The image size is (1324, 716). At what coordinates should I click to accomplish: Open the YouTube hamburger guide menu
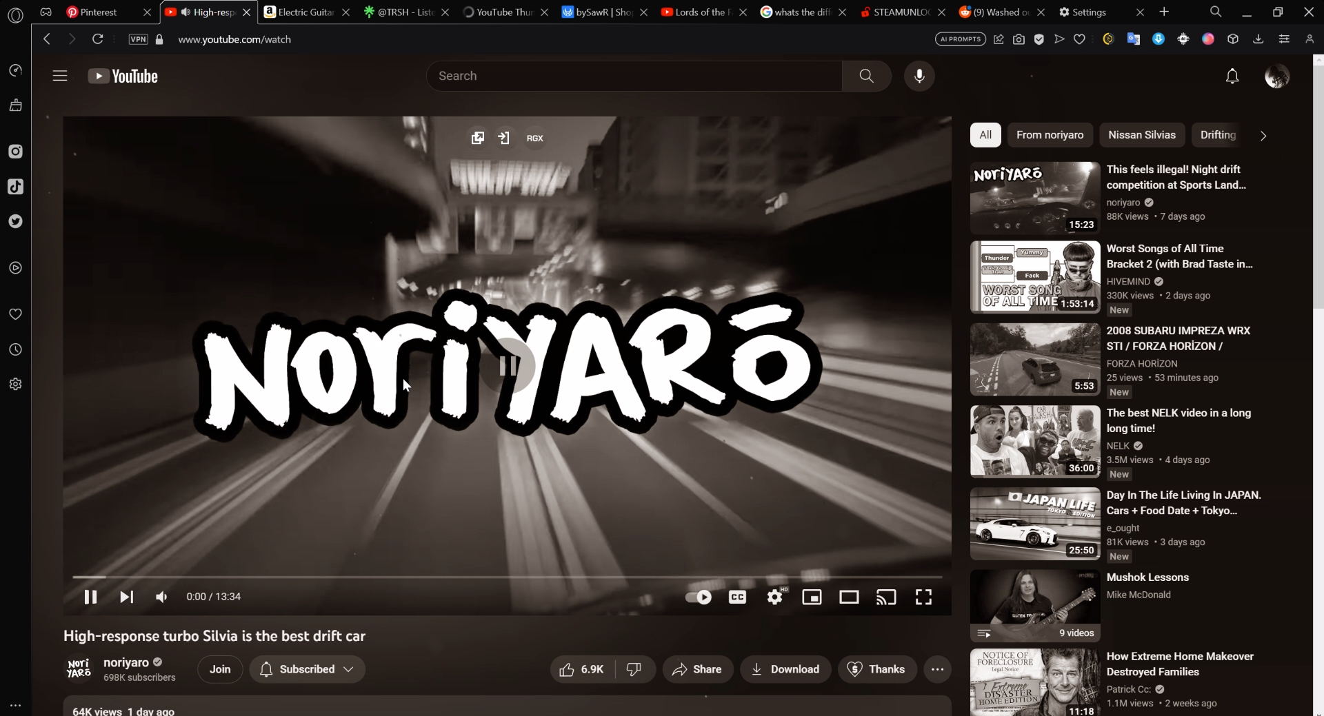click(60, 76)
